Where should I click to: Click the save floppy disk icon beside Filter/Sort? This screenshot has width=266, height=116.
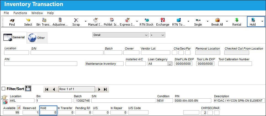coord(28,88)
